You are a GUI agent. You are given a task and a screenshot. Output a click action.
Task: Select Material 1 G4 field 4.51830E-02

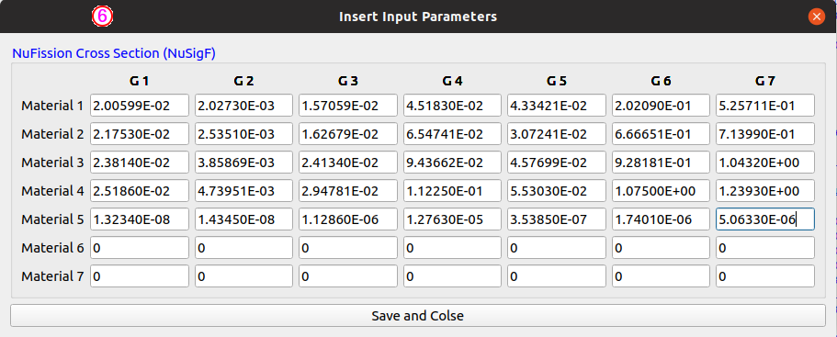452,106
